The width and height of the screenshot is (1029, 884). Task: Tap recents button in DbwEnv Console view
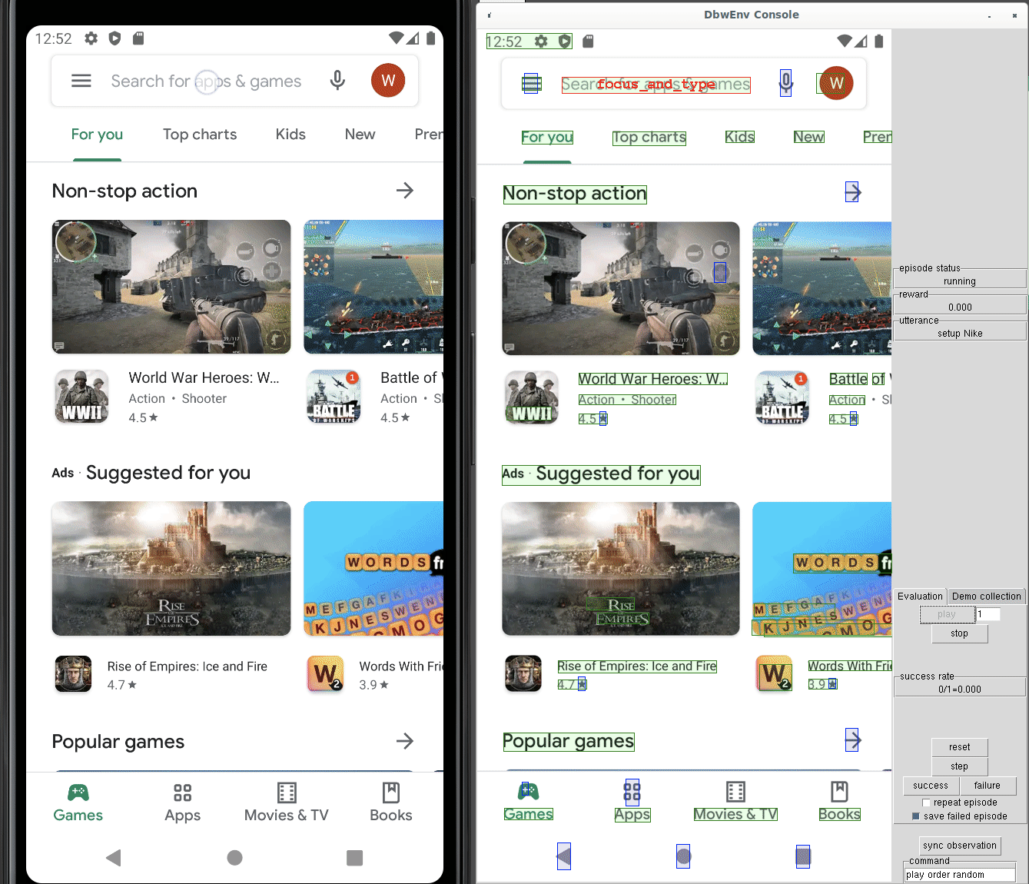pos(803,856)
